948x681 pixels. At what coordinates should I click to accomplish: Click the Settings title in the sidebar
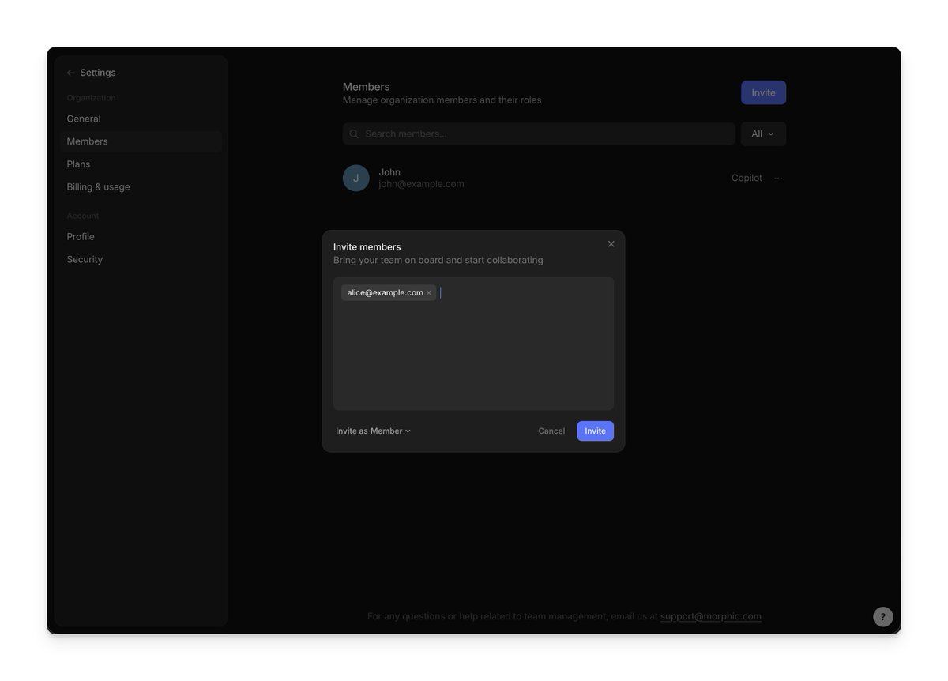[x=98, y=73]
